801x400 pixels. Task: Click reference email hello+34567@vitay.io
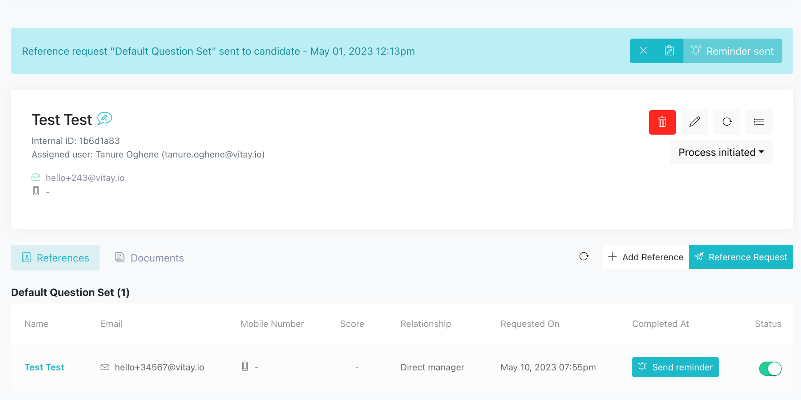tap(159, 367)
